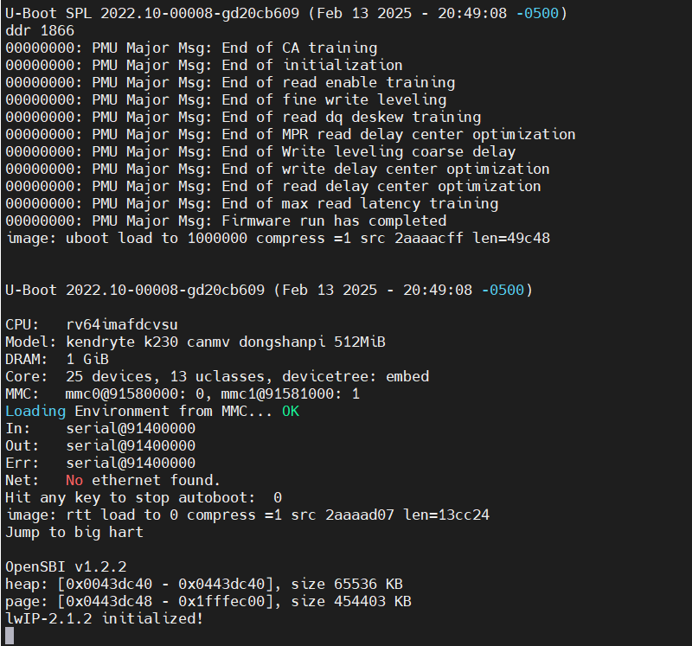This screenshot has width=692, height=646.
Task: Click the 'U-Boot SPL 2022.10' header line
Action: (286, 13)
